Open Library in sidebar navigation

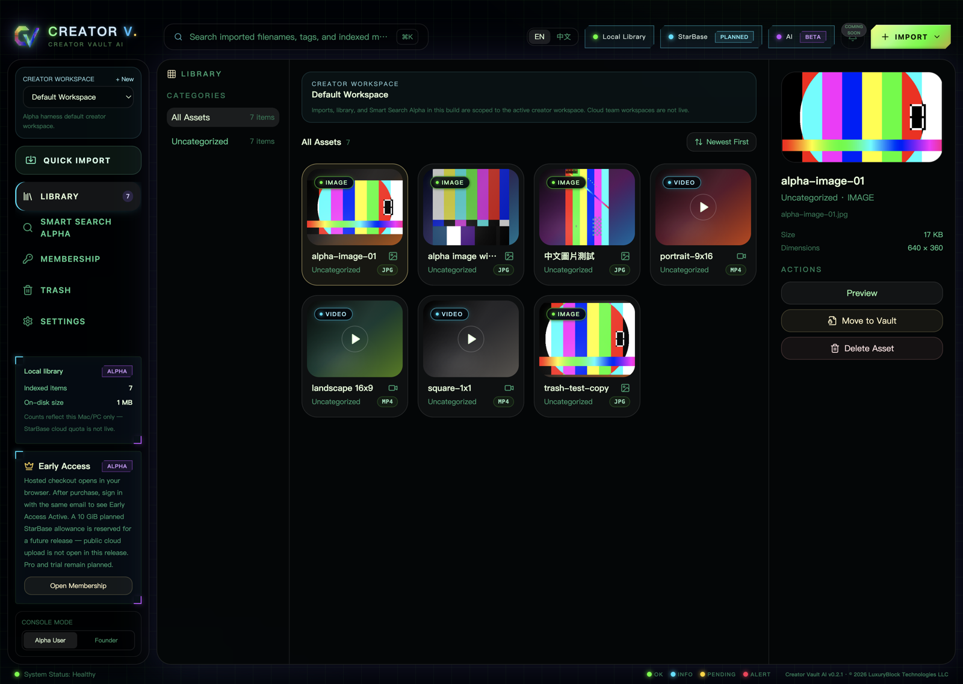[x=78, y=197]
